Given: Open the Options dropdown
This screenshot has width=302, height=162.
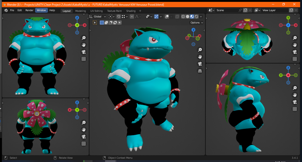Looking at the screenshot, I should point(197,23).
